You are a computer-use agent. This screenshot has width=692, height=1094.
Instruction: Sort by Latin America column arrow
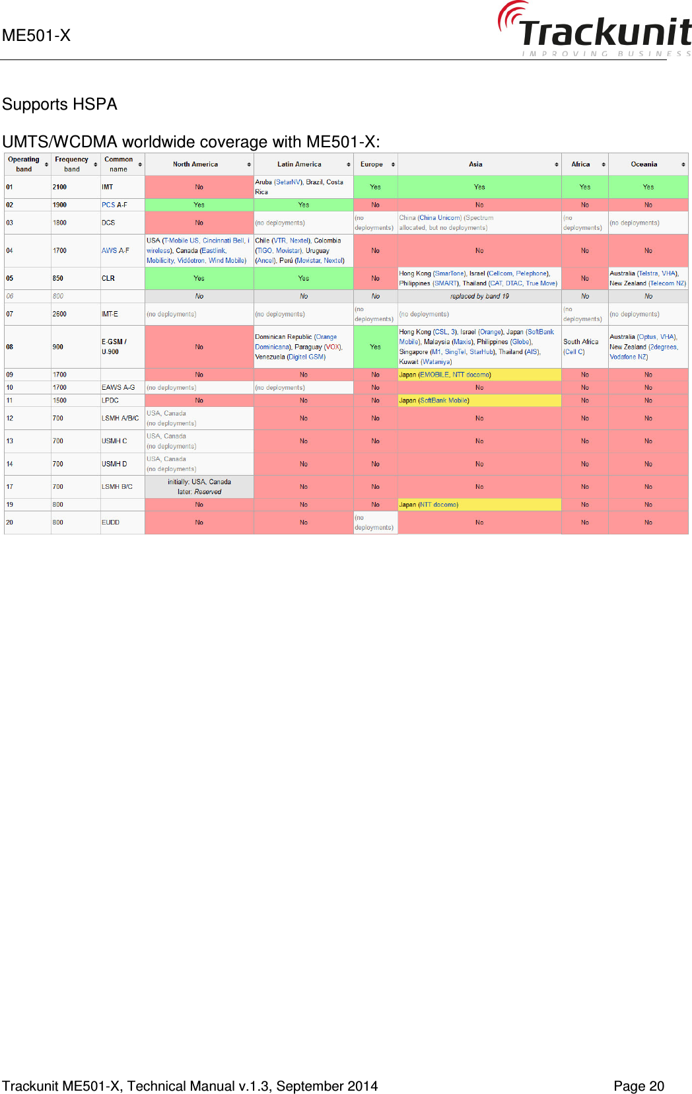349,164
